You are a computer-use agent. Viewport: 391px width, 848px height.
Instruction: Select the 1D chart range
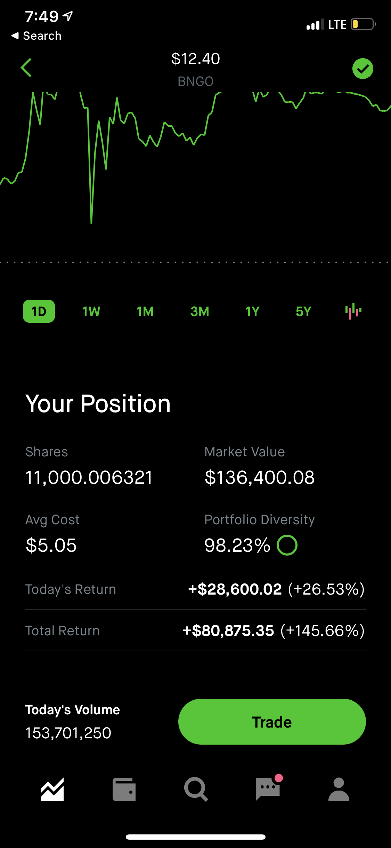[x=39, y=311]
